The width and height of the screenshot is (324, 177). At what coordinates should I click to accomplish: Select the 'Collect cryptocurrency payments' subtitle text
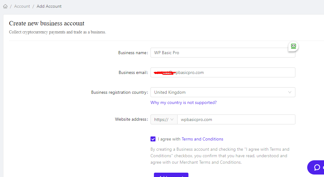pos(58,32)
